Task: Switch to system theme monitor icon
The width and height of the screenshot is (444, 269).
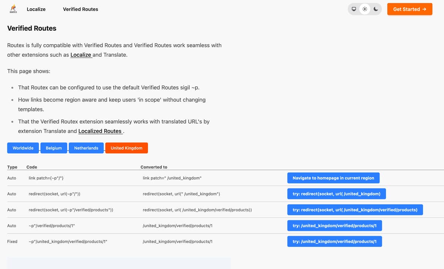Action: tap(354, 9)
